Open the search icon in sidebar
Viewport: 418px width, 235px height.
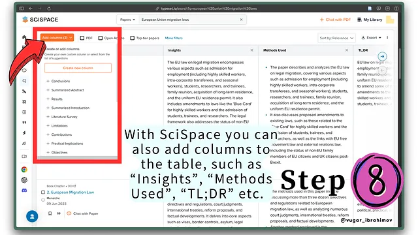(24, 81)
